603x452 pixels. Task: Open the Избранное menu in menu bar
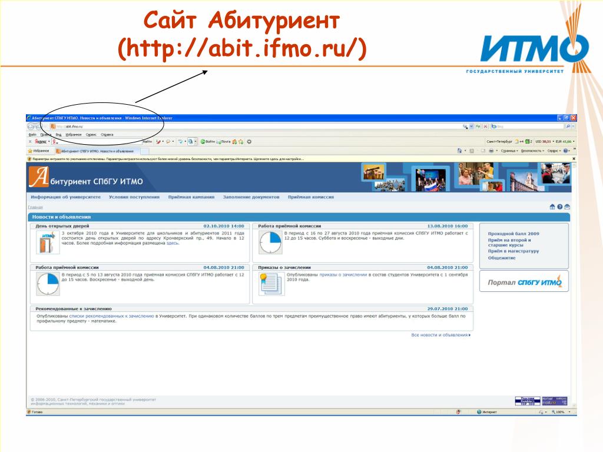click(74, 135)
